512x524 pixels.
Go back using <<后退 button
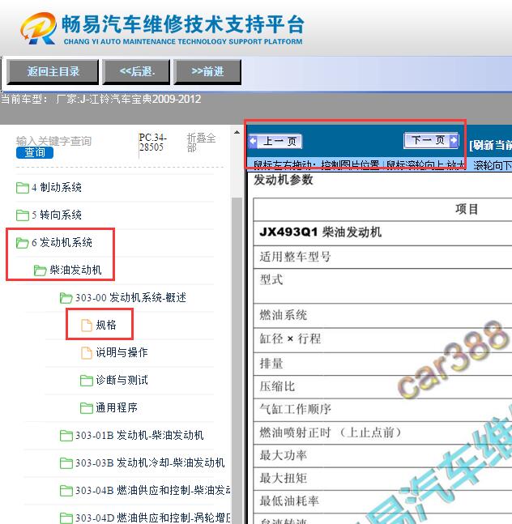pyautogui.click(x=136, y=71)
